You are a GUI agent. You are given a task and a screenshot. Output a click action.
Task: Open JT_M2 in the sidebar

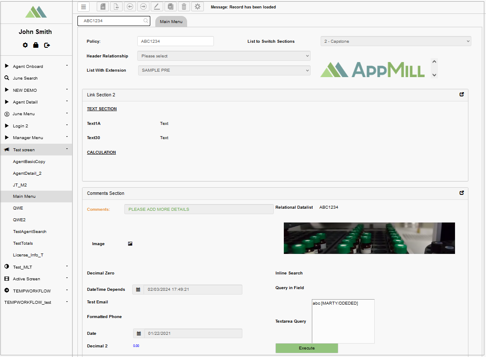[20, 185]
